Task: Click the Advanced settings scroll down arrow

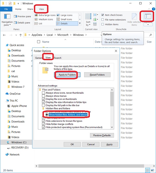Action: [x=112, y=127]
